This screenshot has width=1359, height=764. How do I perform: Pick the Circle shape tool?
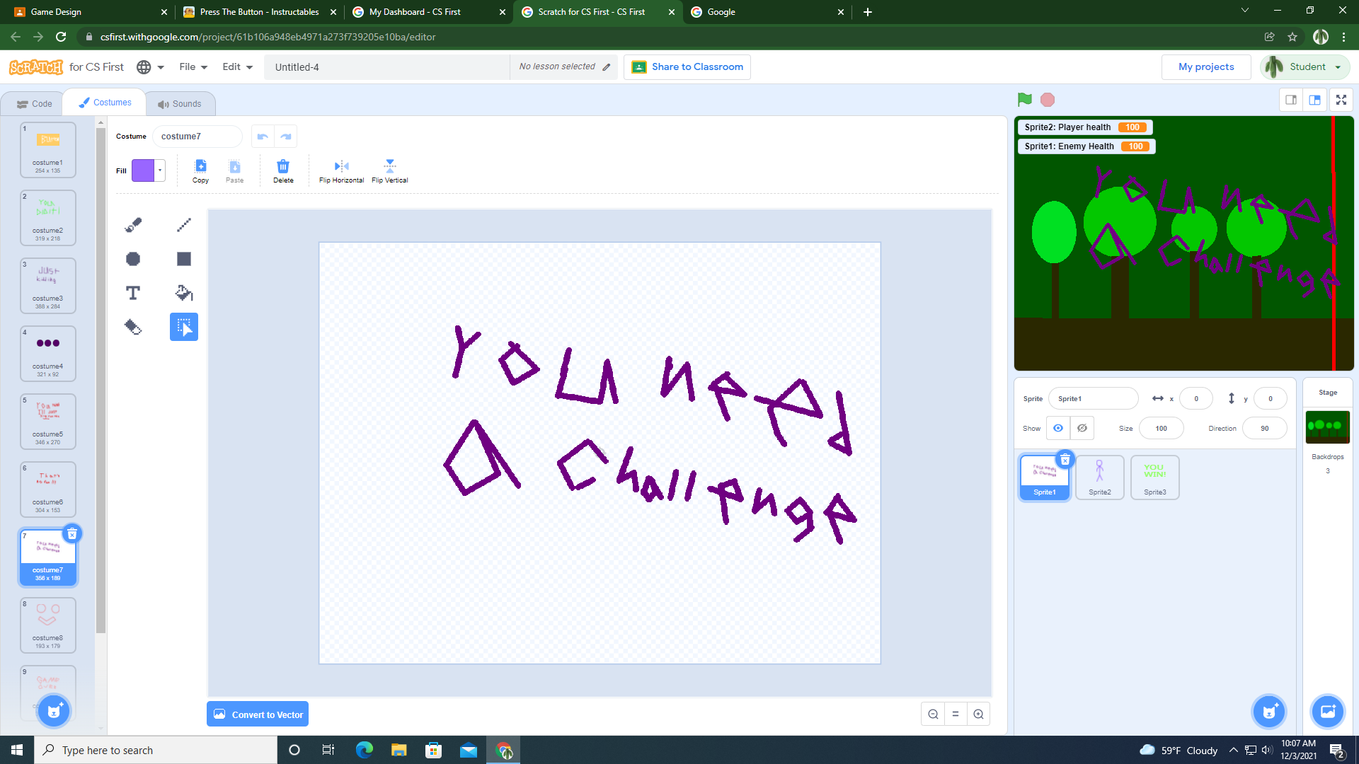pos(133,258)
